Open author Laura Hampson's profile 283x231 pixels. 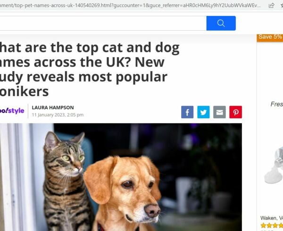[53, 107]
